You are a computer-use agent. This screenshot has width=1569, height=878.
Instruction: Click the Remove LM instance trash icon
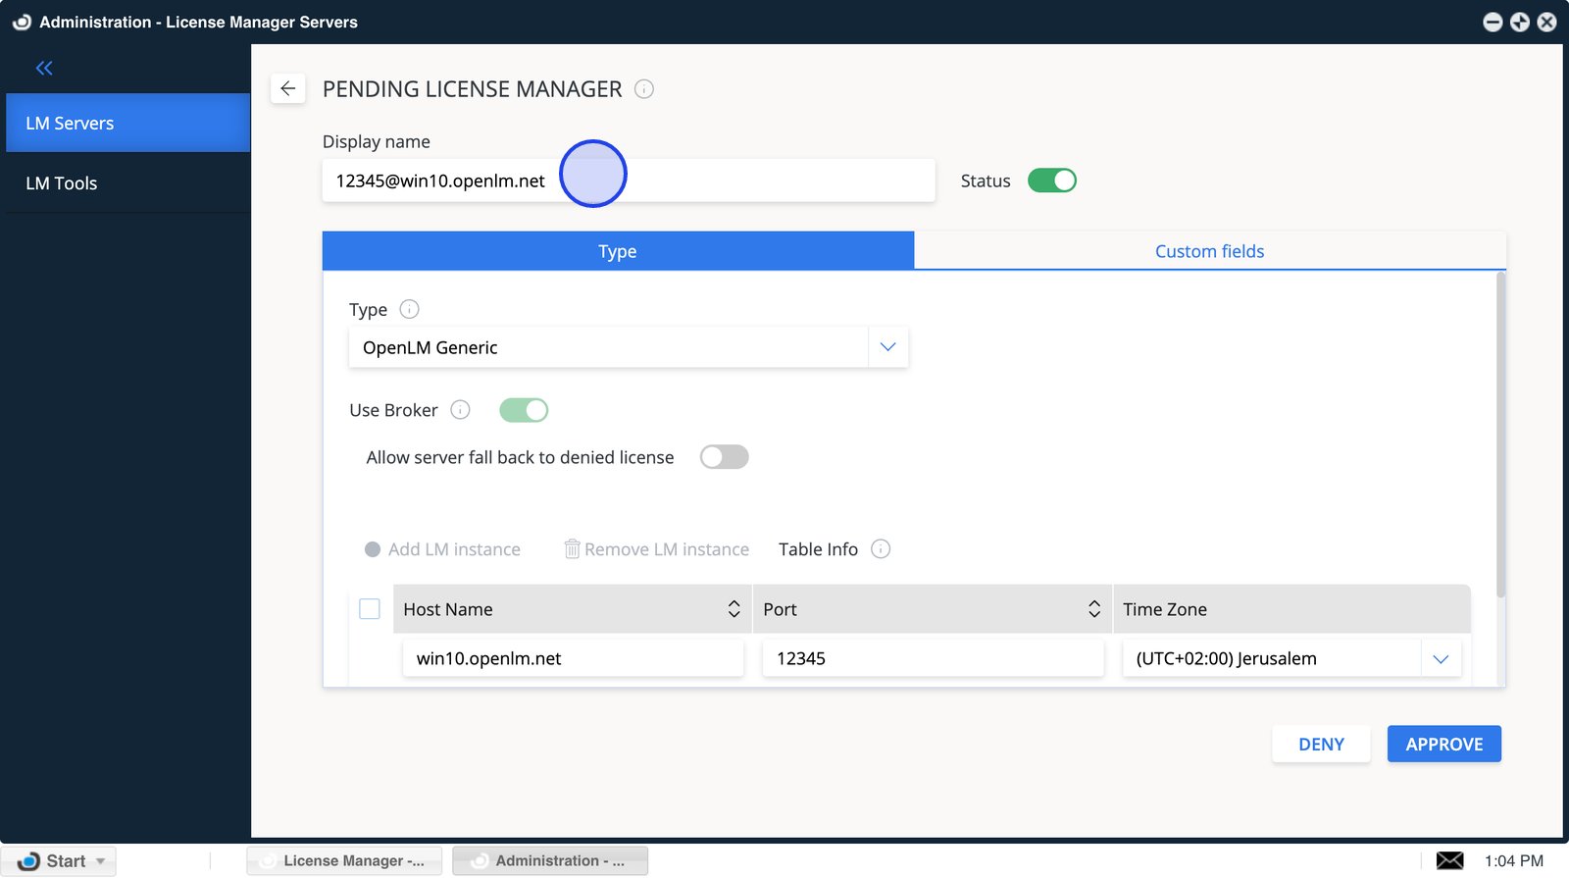pyautogui.click(x=572, y=549)
